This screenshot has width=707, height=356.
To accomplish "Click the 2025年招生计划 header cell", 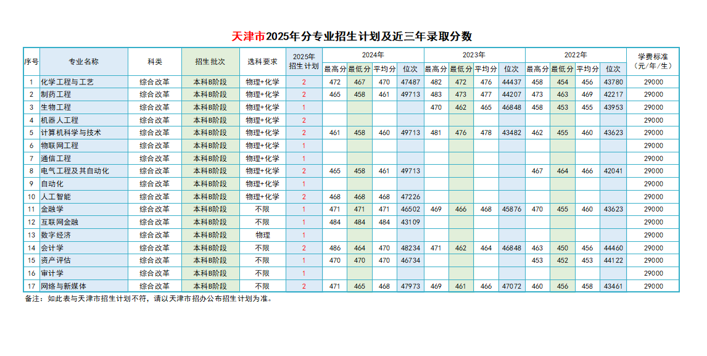I will click(304, 62).
